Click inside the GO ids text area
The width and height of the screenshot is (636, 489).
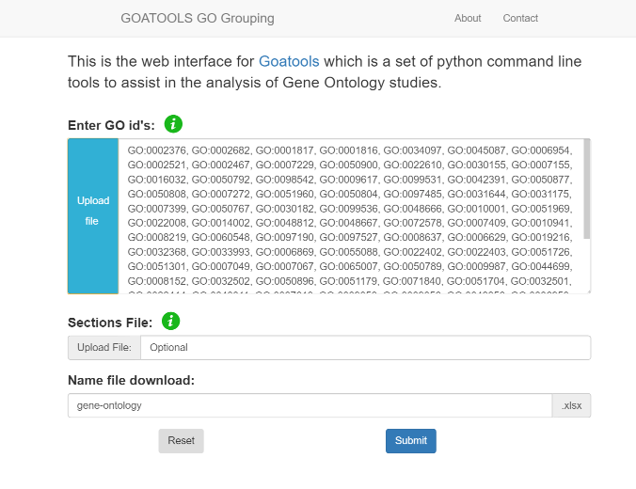pos(350,216)
